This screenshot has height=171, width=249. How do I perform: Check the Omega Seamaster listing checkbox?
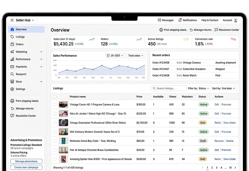click(x=55, y=123)
